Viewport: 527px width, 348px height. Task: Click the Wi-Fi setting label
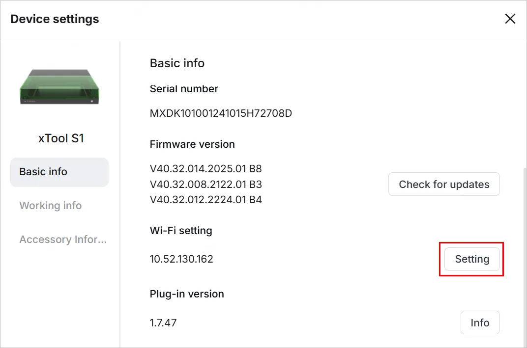click(181, 231)
